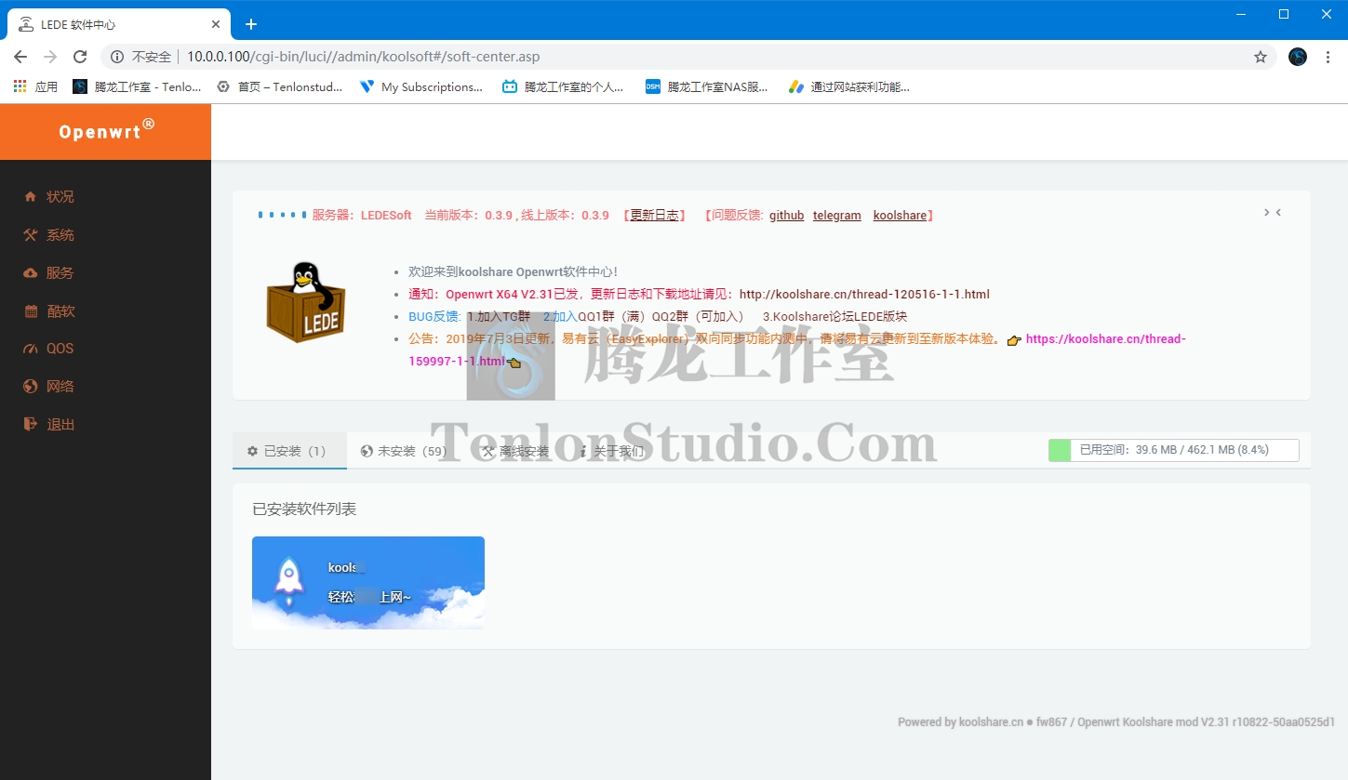The image size is (1348, 780).
Task: Focus the address bar URL
Action: point(364,57)
